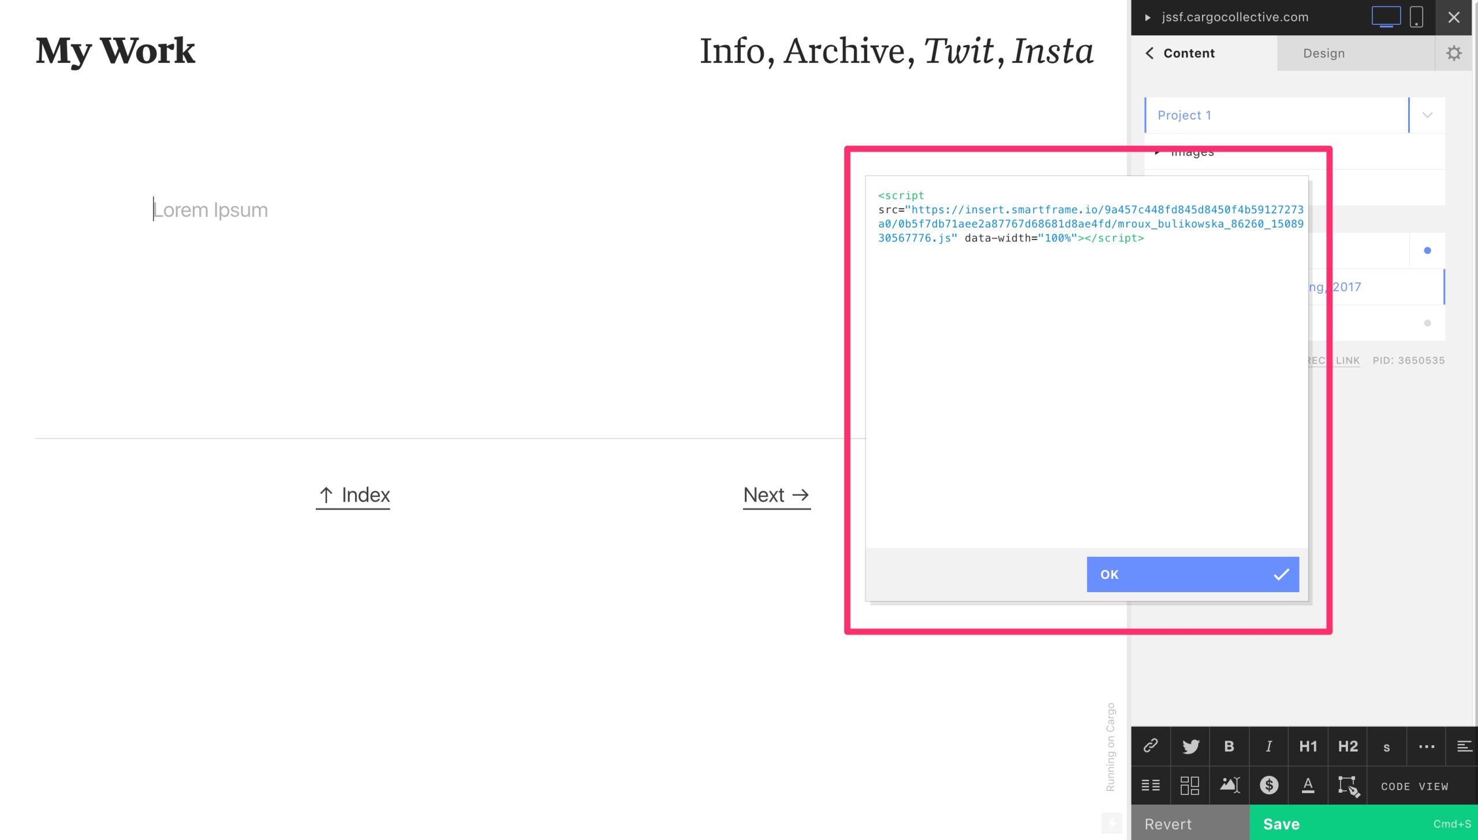Click the blue status dot in list
The height and width of the screenshot is (840, 1478).
pos(1427,250)
